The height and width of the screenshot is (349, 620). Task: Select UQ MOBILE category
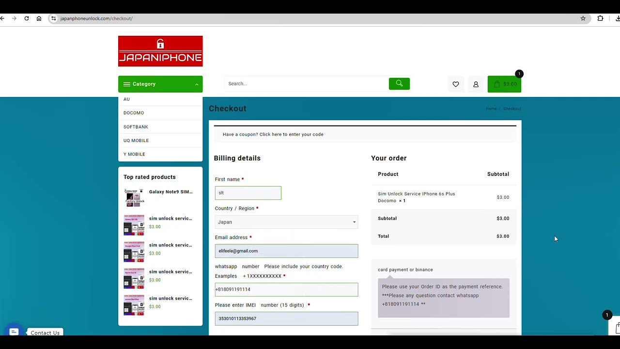(x=136, y=141)
